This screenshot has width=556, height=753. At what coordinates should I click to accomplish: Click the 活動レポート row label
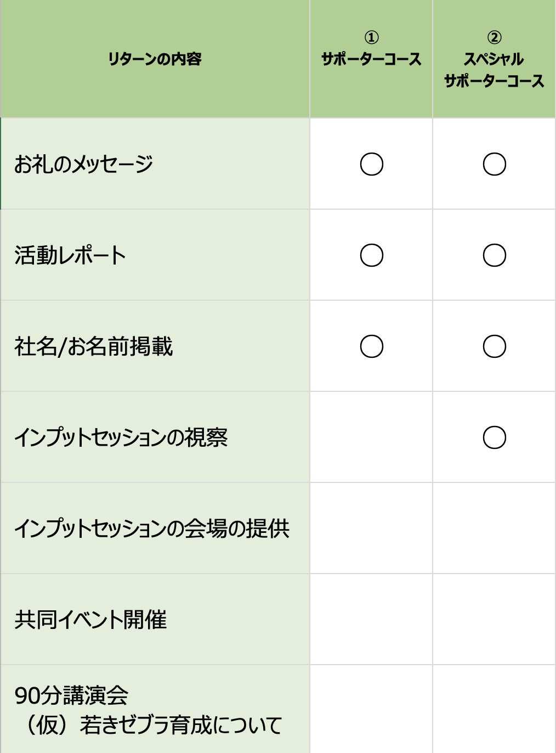pos(70,255)
